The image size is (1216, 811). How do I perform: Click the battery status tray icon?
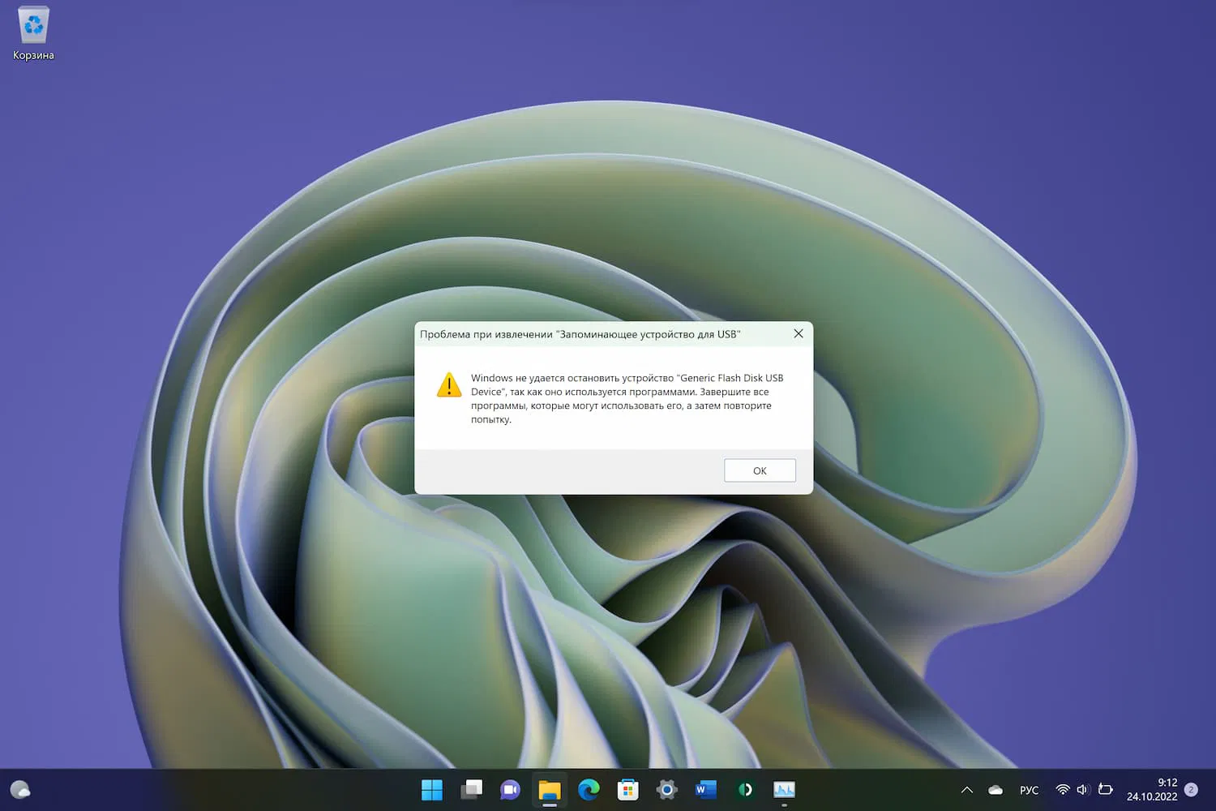(x=1105, y=789)
